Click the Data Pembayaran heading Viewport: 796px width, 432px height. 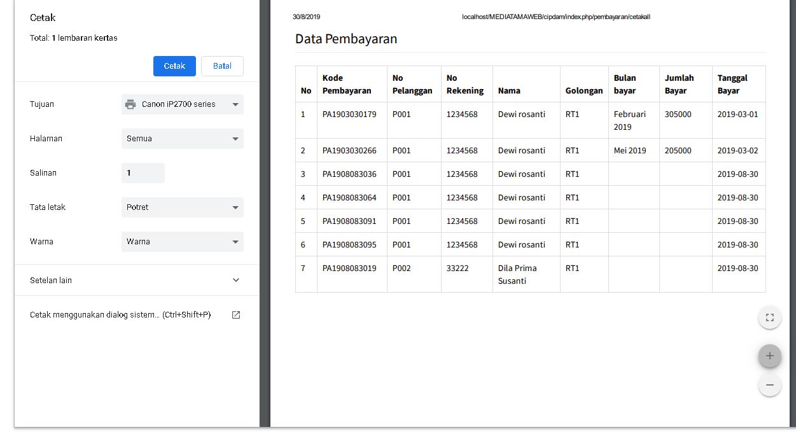tap(346, 39)
